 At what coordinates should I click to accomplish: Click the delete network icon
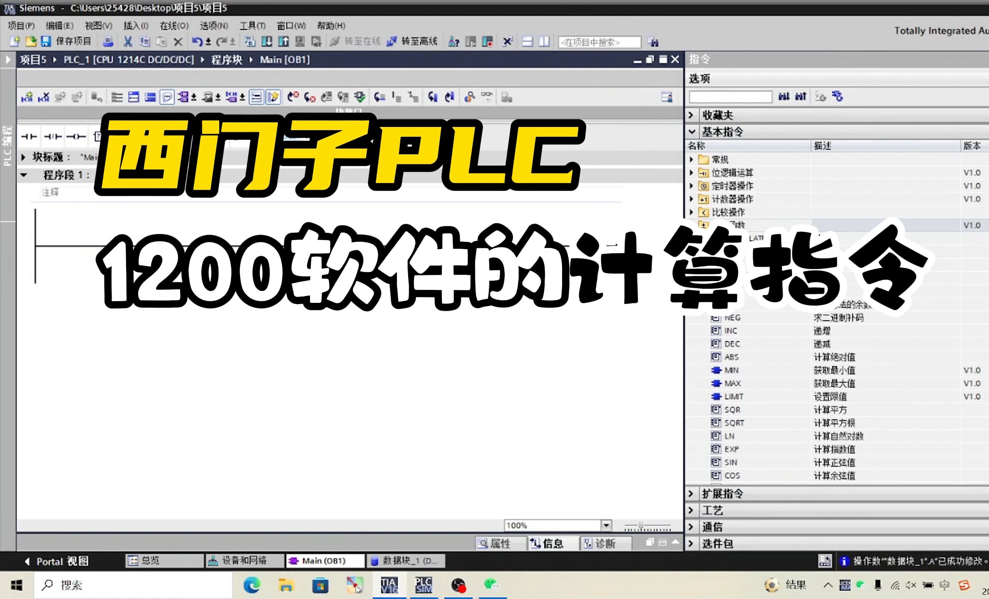43,97
